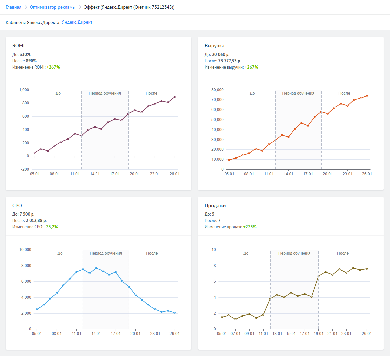Click last ROMI chart data point on 26.01

(175, 97)
